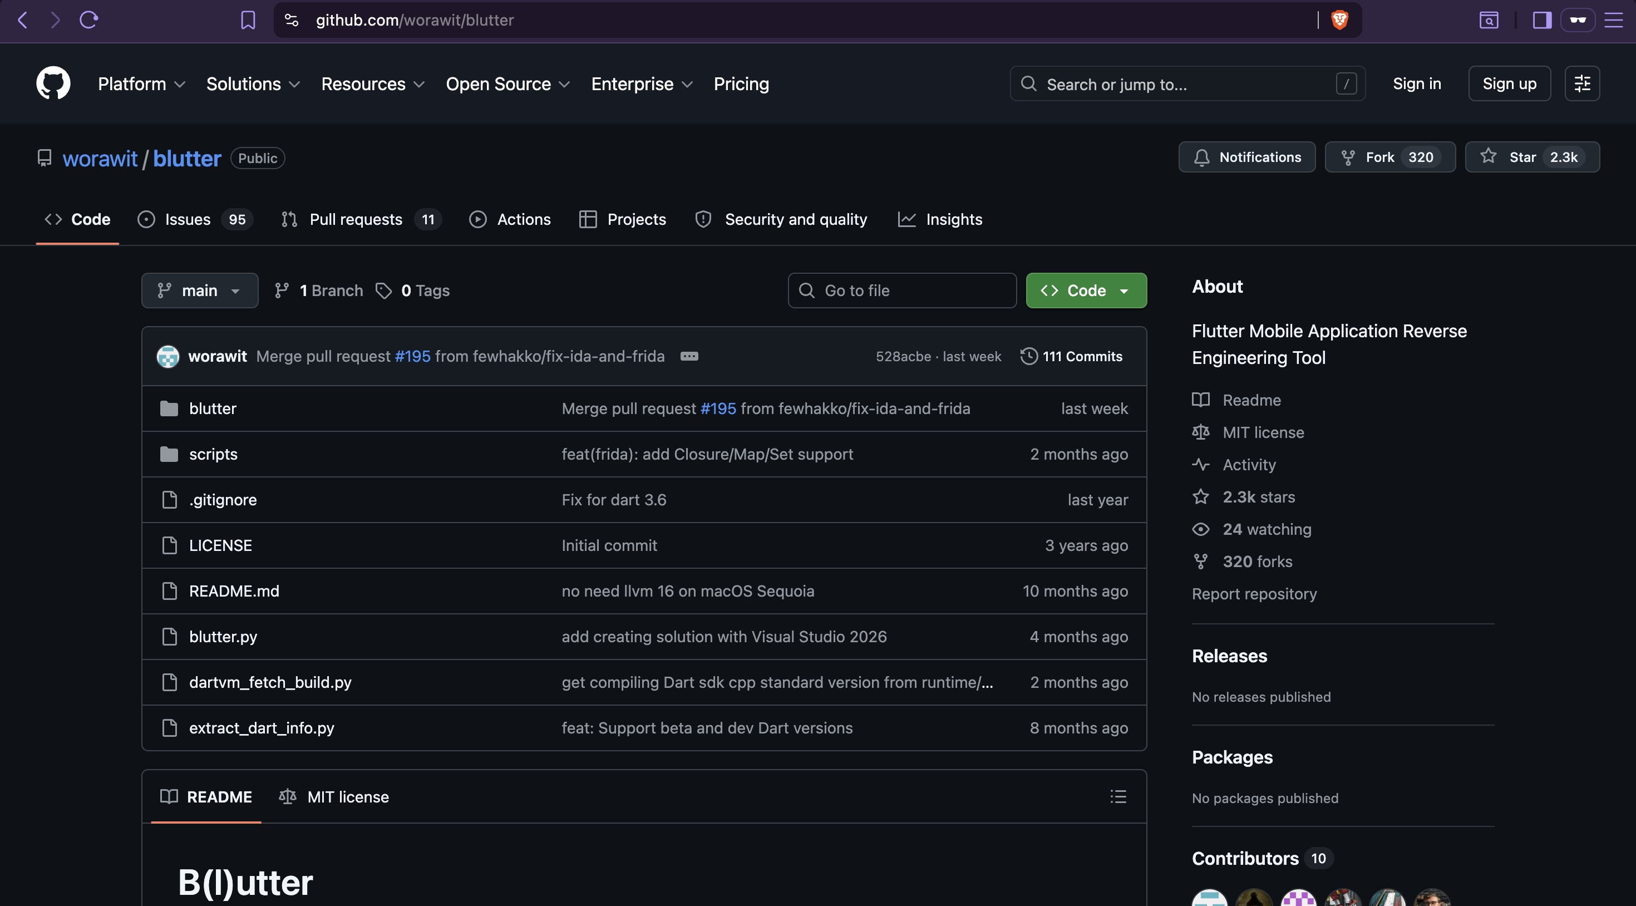
Task: Click the Report repository link
Action: point(1254,593)
